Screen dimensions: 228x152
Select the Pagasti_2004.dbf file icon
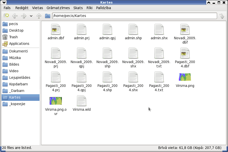pyautogui.click(x=185, y=53)
